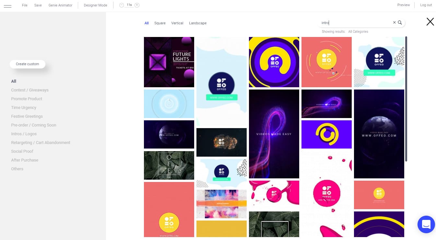436x240 pixels.
Task: Open the top-row coral square OFFEO logo template
Action: coord(326,62)
